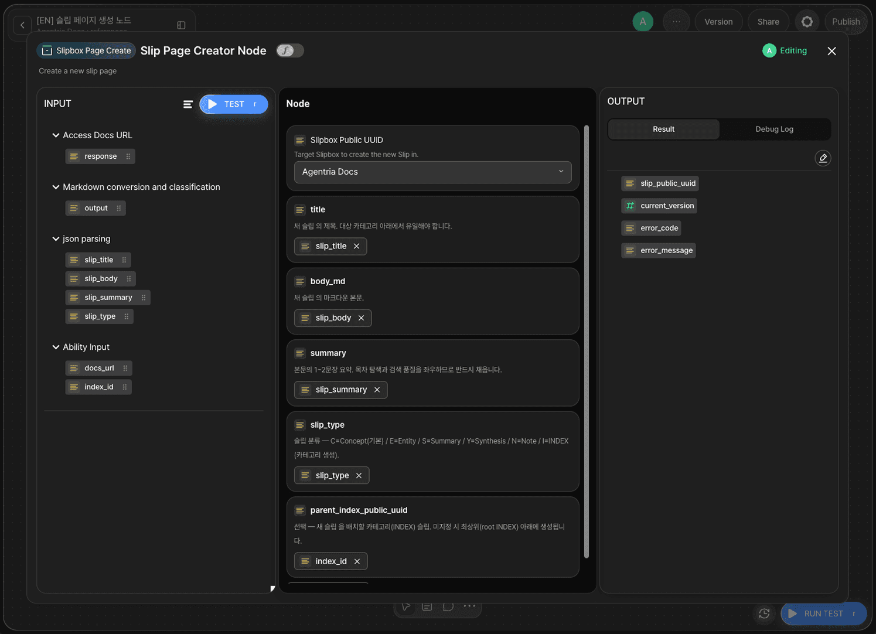
Task: Click the Slipbox Page Create badge
Action: [86, 50]
